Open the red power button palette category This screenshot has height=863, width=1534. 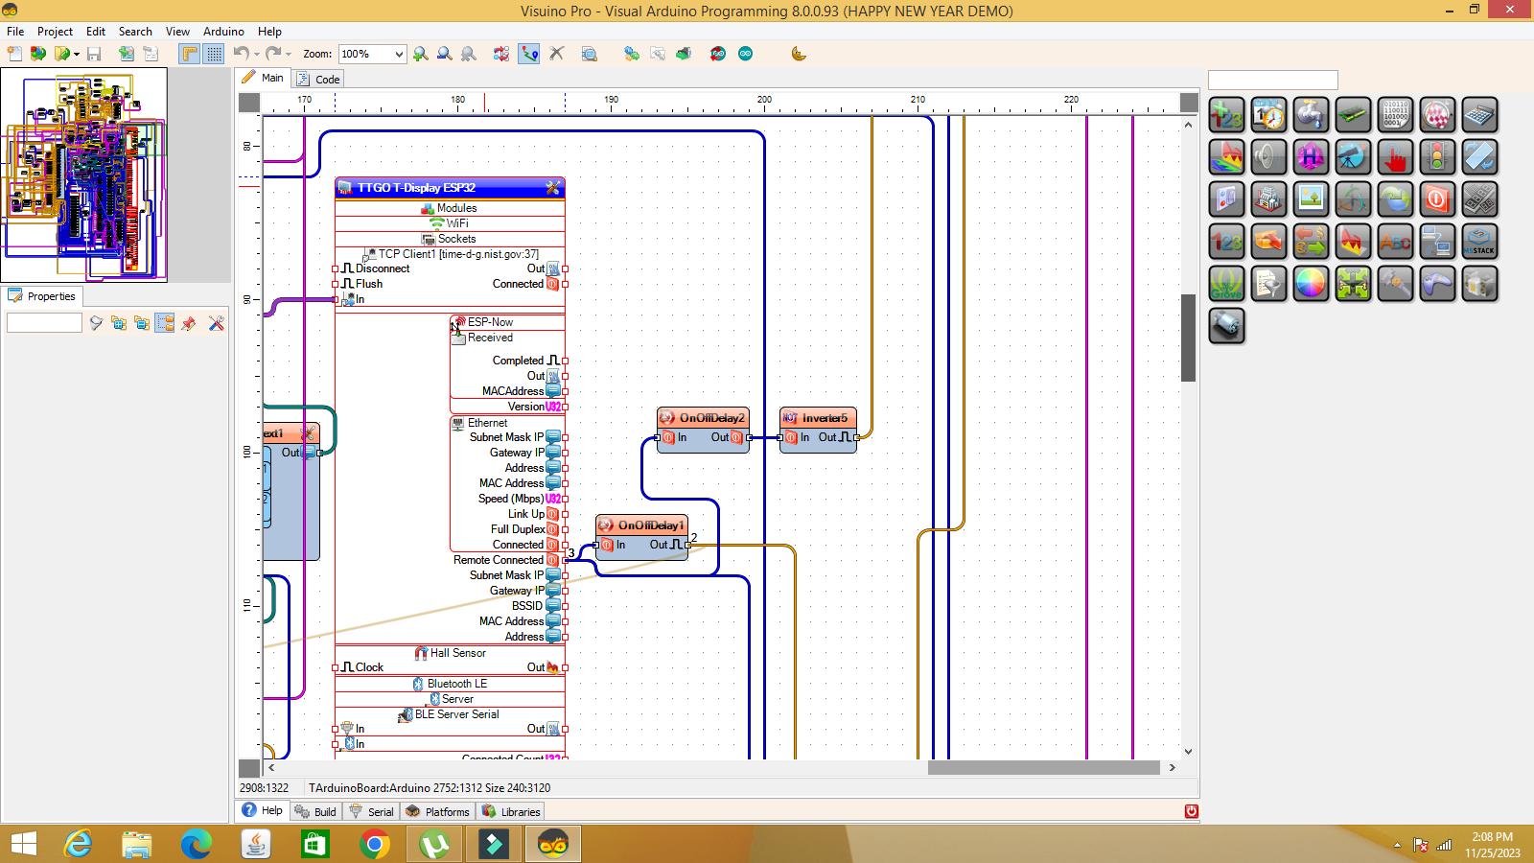(x=1437, y=199)
